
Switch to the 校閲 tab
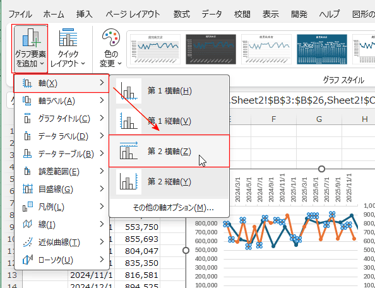[x=242, y=15]
